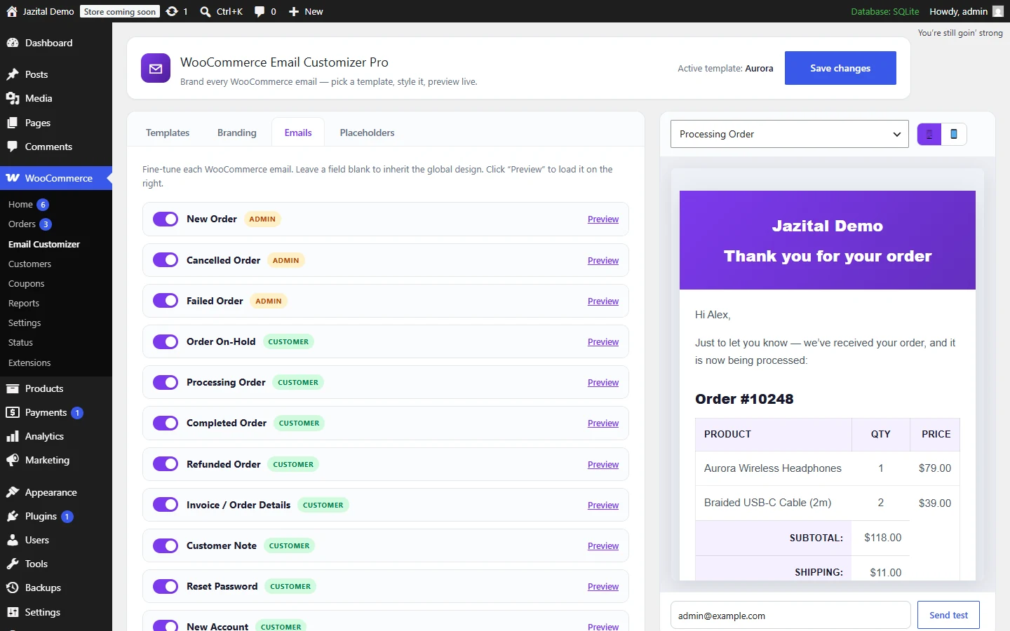This screenshot has height=631, width=1010.
Task: Preview the Reset Password email
Action: [x=603, y=587]
